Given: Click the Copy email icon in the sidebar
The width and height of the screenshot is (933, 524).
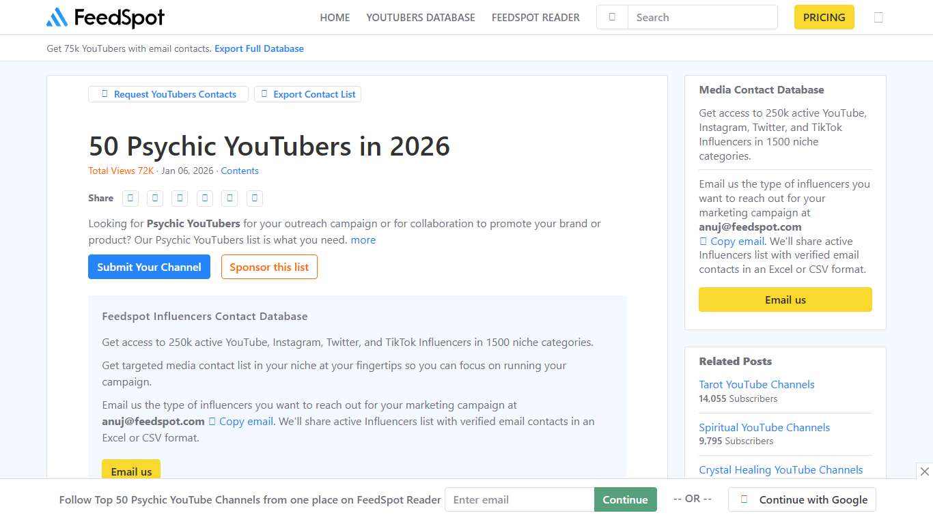Looking at the screenshot, I should click(x=703, y=241).
